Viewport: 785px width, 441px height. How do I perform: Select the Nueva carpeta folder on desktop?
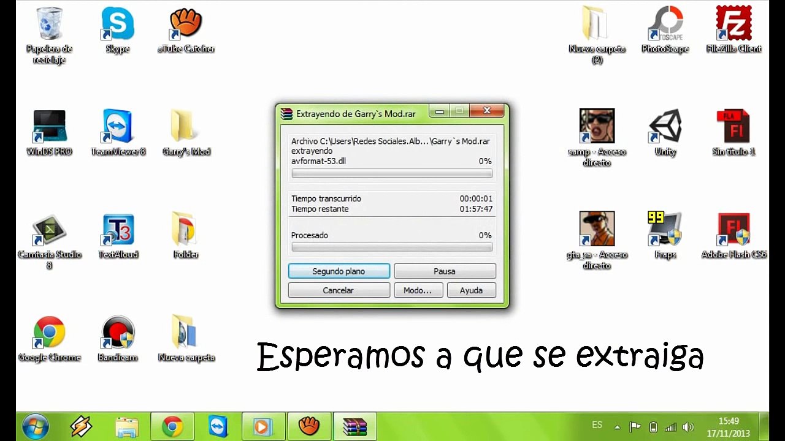[186, 339]
